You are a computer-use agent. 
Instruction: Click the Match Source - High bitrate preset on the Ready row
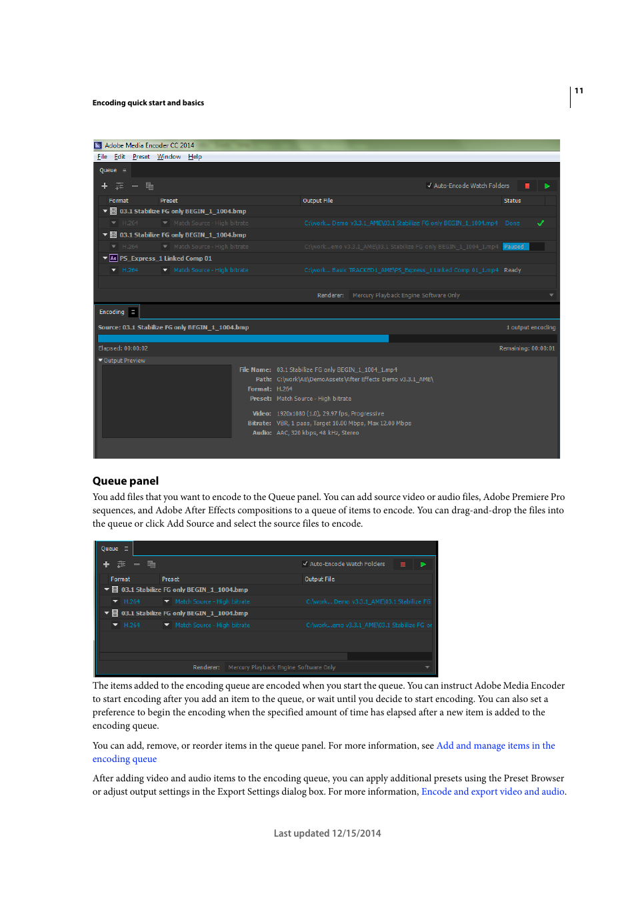tap(211, 270)
